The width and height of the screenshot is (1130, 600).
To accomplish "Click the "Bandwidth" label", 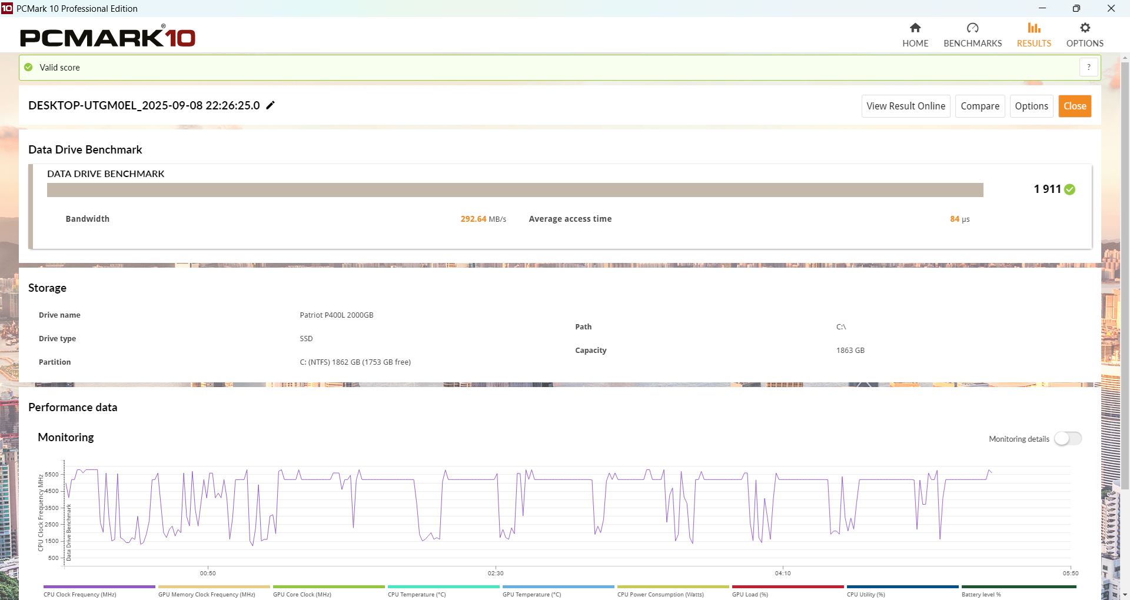I will (x=88, y=219).
